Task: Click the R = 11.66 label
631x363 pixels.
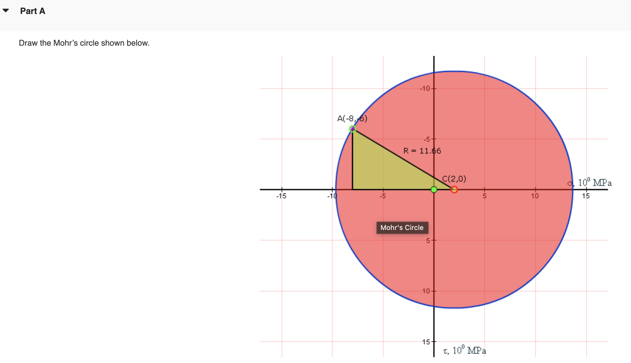Action: [x=422, y=151]
